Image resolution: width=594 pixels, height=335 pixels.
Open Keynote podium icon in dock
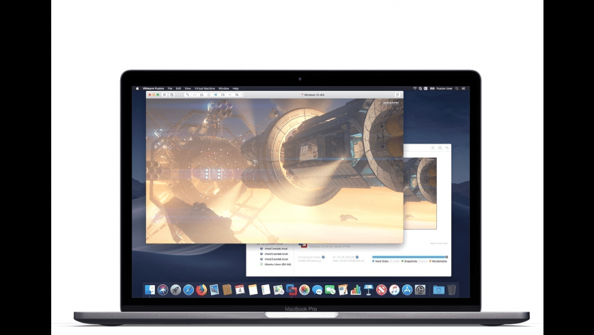pos(369,290)
